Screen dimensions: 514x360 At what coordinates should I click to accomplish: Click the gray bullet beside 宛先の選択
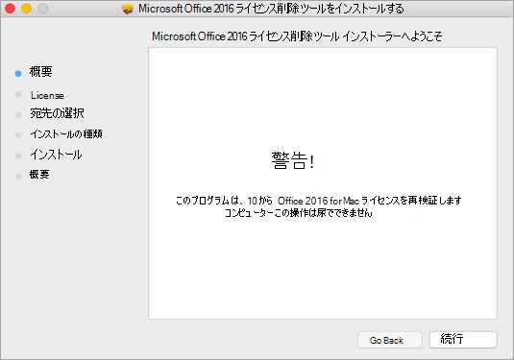click(x=18, y=114)
